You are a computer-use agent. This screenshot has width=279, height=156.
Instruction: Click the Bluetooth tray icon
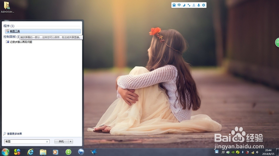[x=242, y=152]
